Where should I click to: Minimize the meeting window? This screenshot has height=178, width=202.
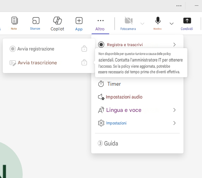point(197,6)
